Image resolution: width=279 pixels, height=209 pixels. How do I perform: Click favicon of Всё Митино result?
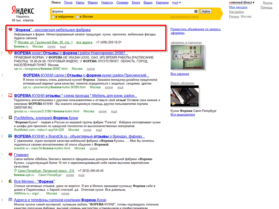[x=10, y=181]
